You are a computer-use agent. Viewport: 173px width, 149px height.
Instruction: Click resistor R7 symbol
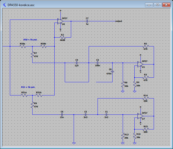[x=33, y=55]
